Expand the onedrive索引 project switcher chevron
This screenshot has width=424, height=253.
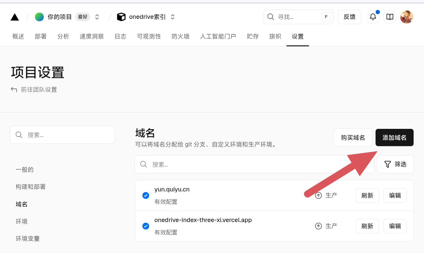tap(172, 16)
